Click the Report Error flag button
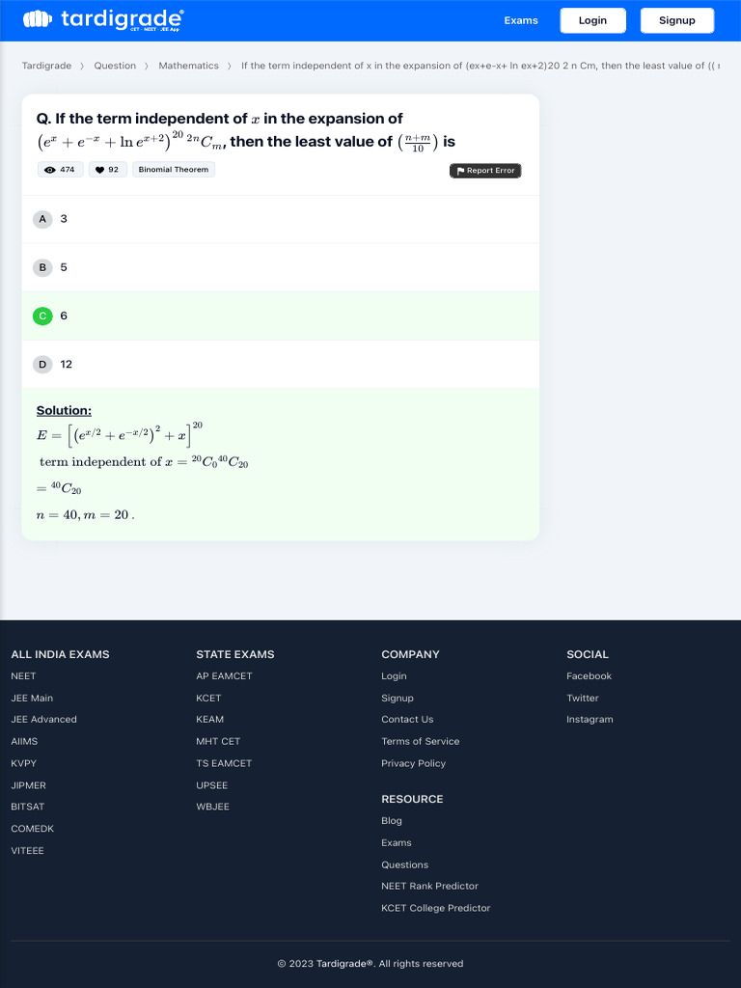The image size is (741, 988). tap(485, 171)
